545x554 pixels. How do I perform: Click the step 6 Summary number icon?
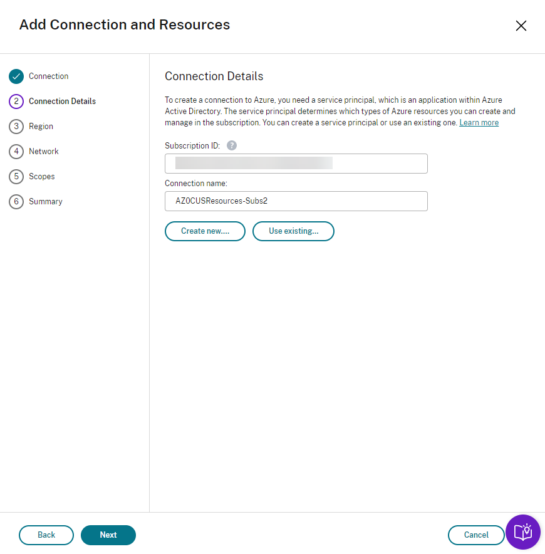[16, 202]
